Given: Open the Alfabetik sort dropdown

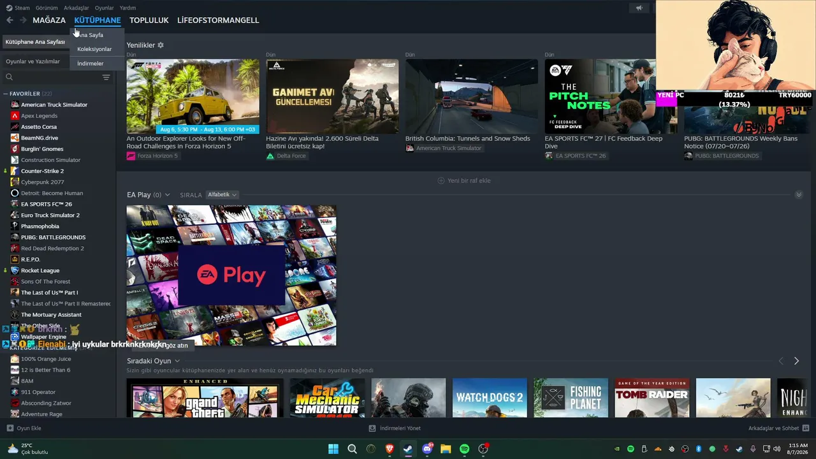Looking at the screenshot, I should click(222, 194).
